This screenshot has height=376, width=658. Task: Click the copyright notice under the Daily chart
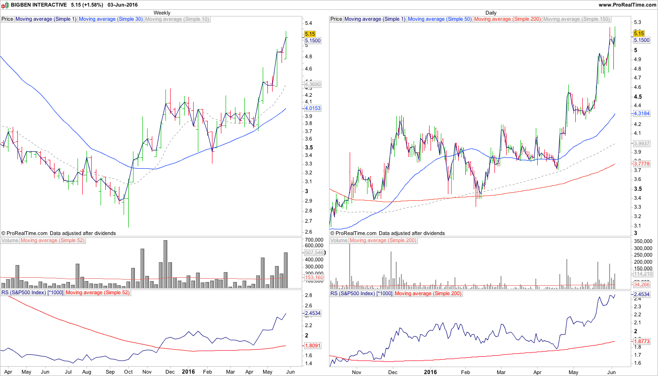pos(387,233)
